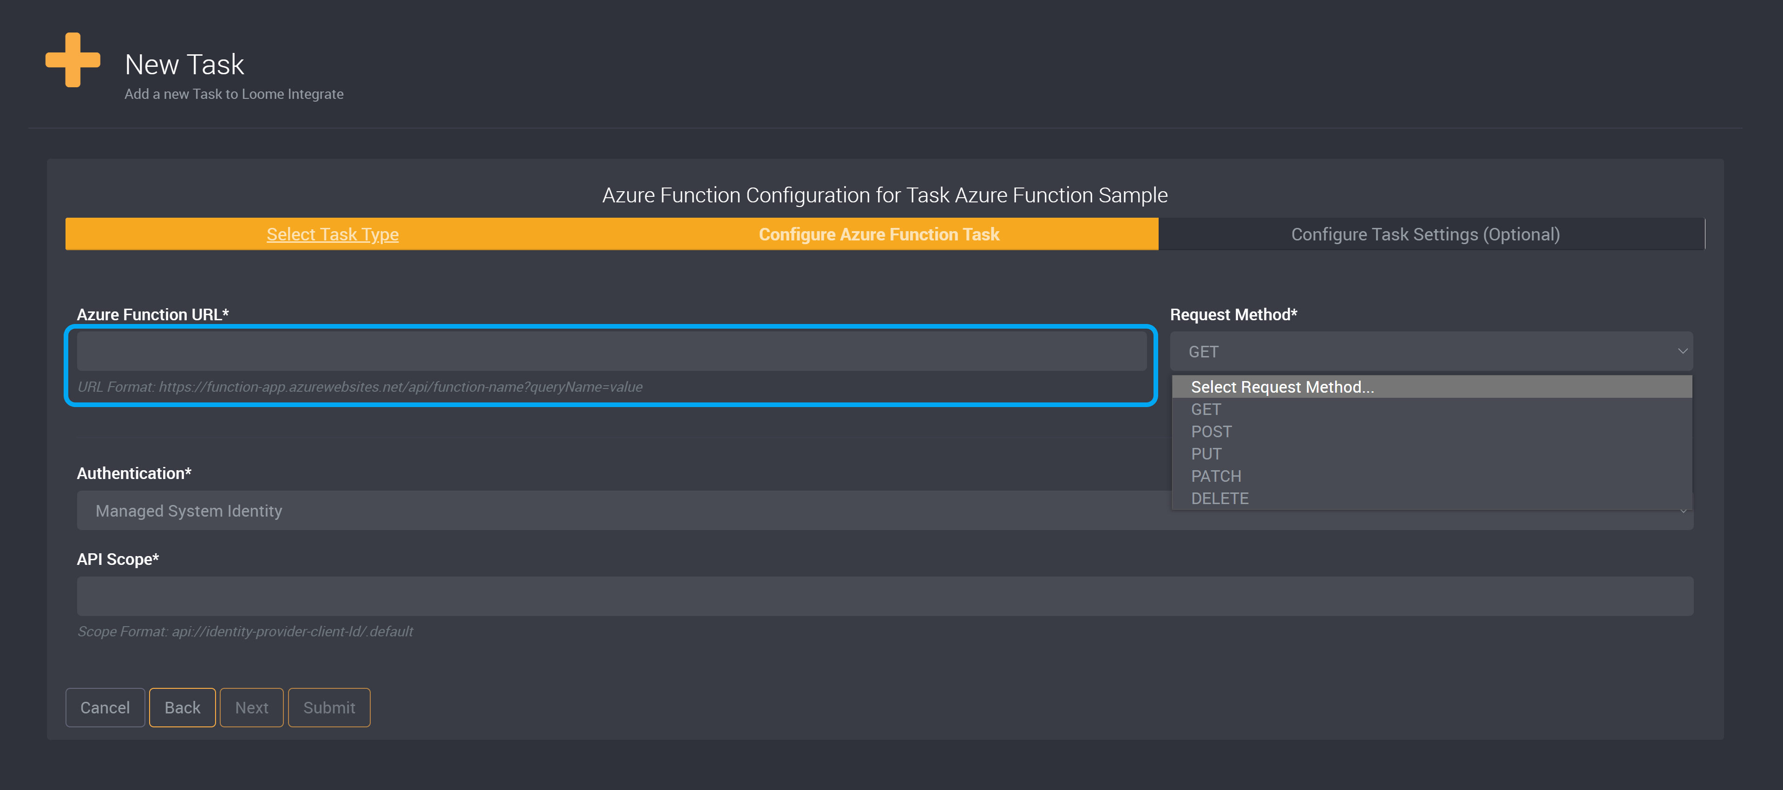Click the Request Method dropdown showing GET
The image size is (1783, 790).
pyautogui.click(x=1431, y=351)
